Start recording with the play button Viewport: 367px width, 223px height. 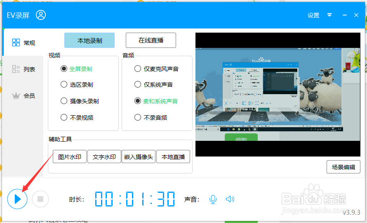(x=17, y=199)
